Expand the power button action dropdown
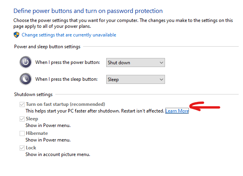 [136, 62]
